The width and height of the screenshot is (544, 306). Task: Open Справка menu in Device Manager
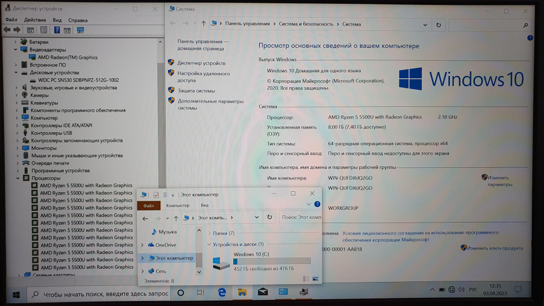tap(78, 20)
